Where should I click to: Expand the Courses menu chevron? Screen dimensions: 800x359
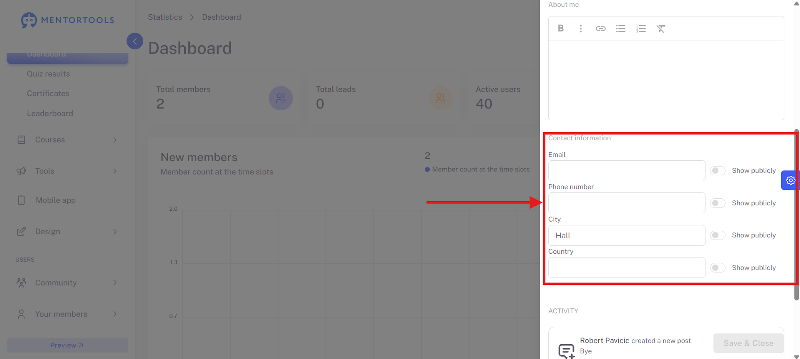click(x=115, y=140)
